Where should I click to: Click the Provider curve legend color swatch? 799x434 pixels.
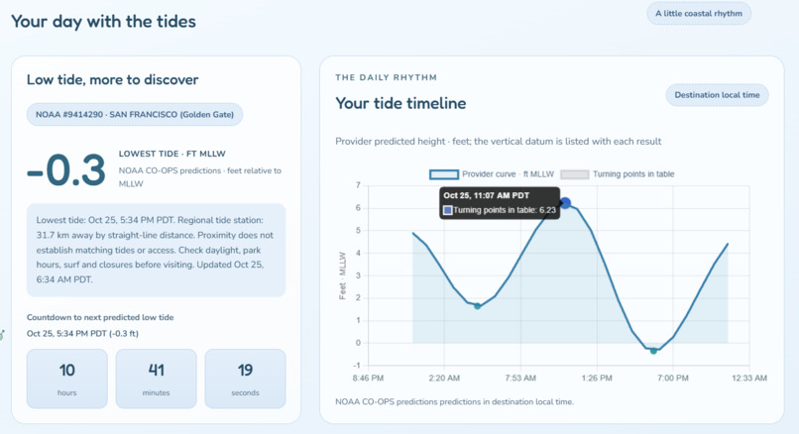[444, 174]
